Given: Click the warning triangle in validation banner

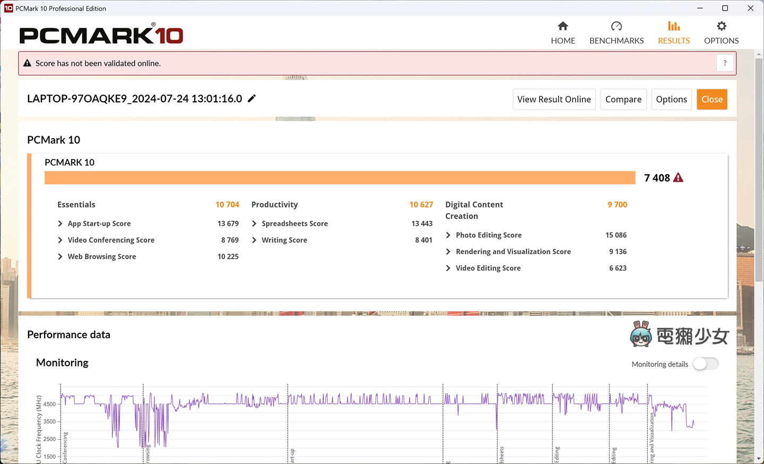Looking at the screenshot, I should (27, 63).
